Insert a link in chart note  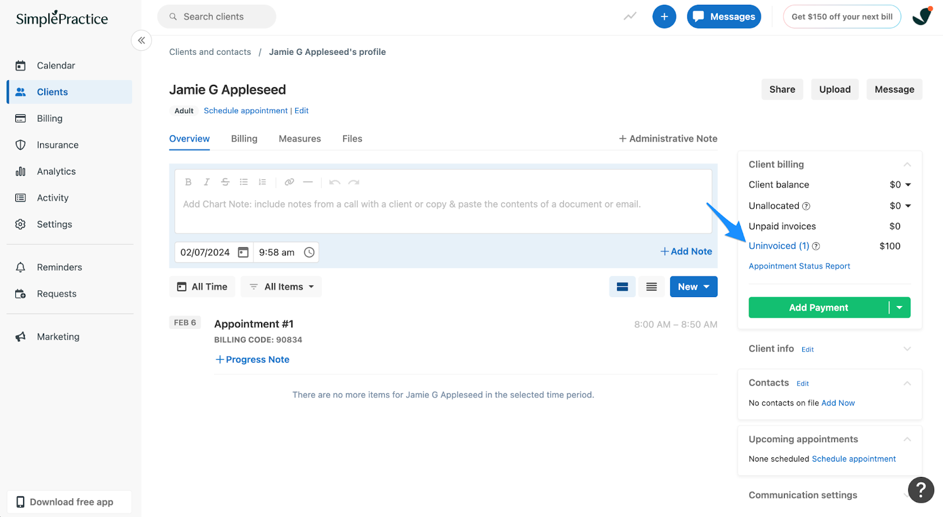(x=289, y=182)
